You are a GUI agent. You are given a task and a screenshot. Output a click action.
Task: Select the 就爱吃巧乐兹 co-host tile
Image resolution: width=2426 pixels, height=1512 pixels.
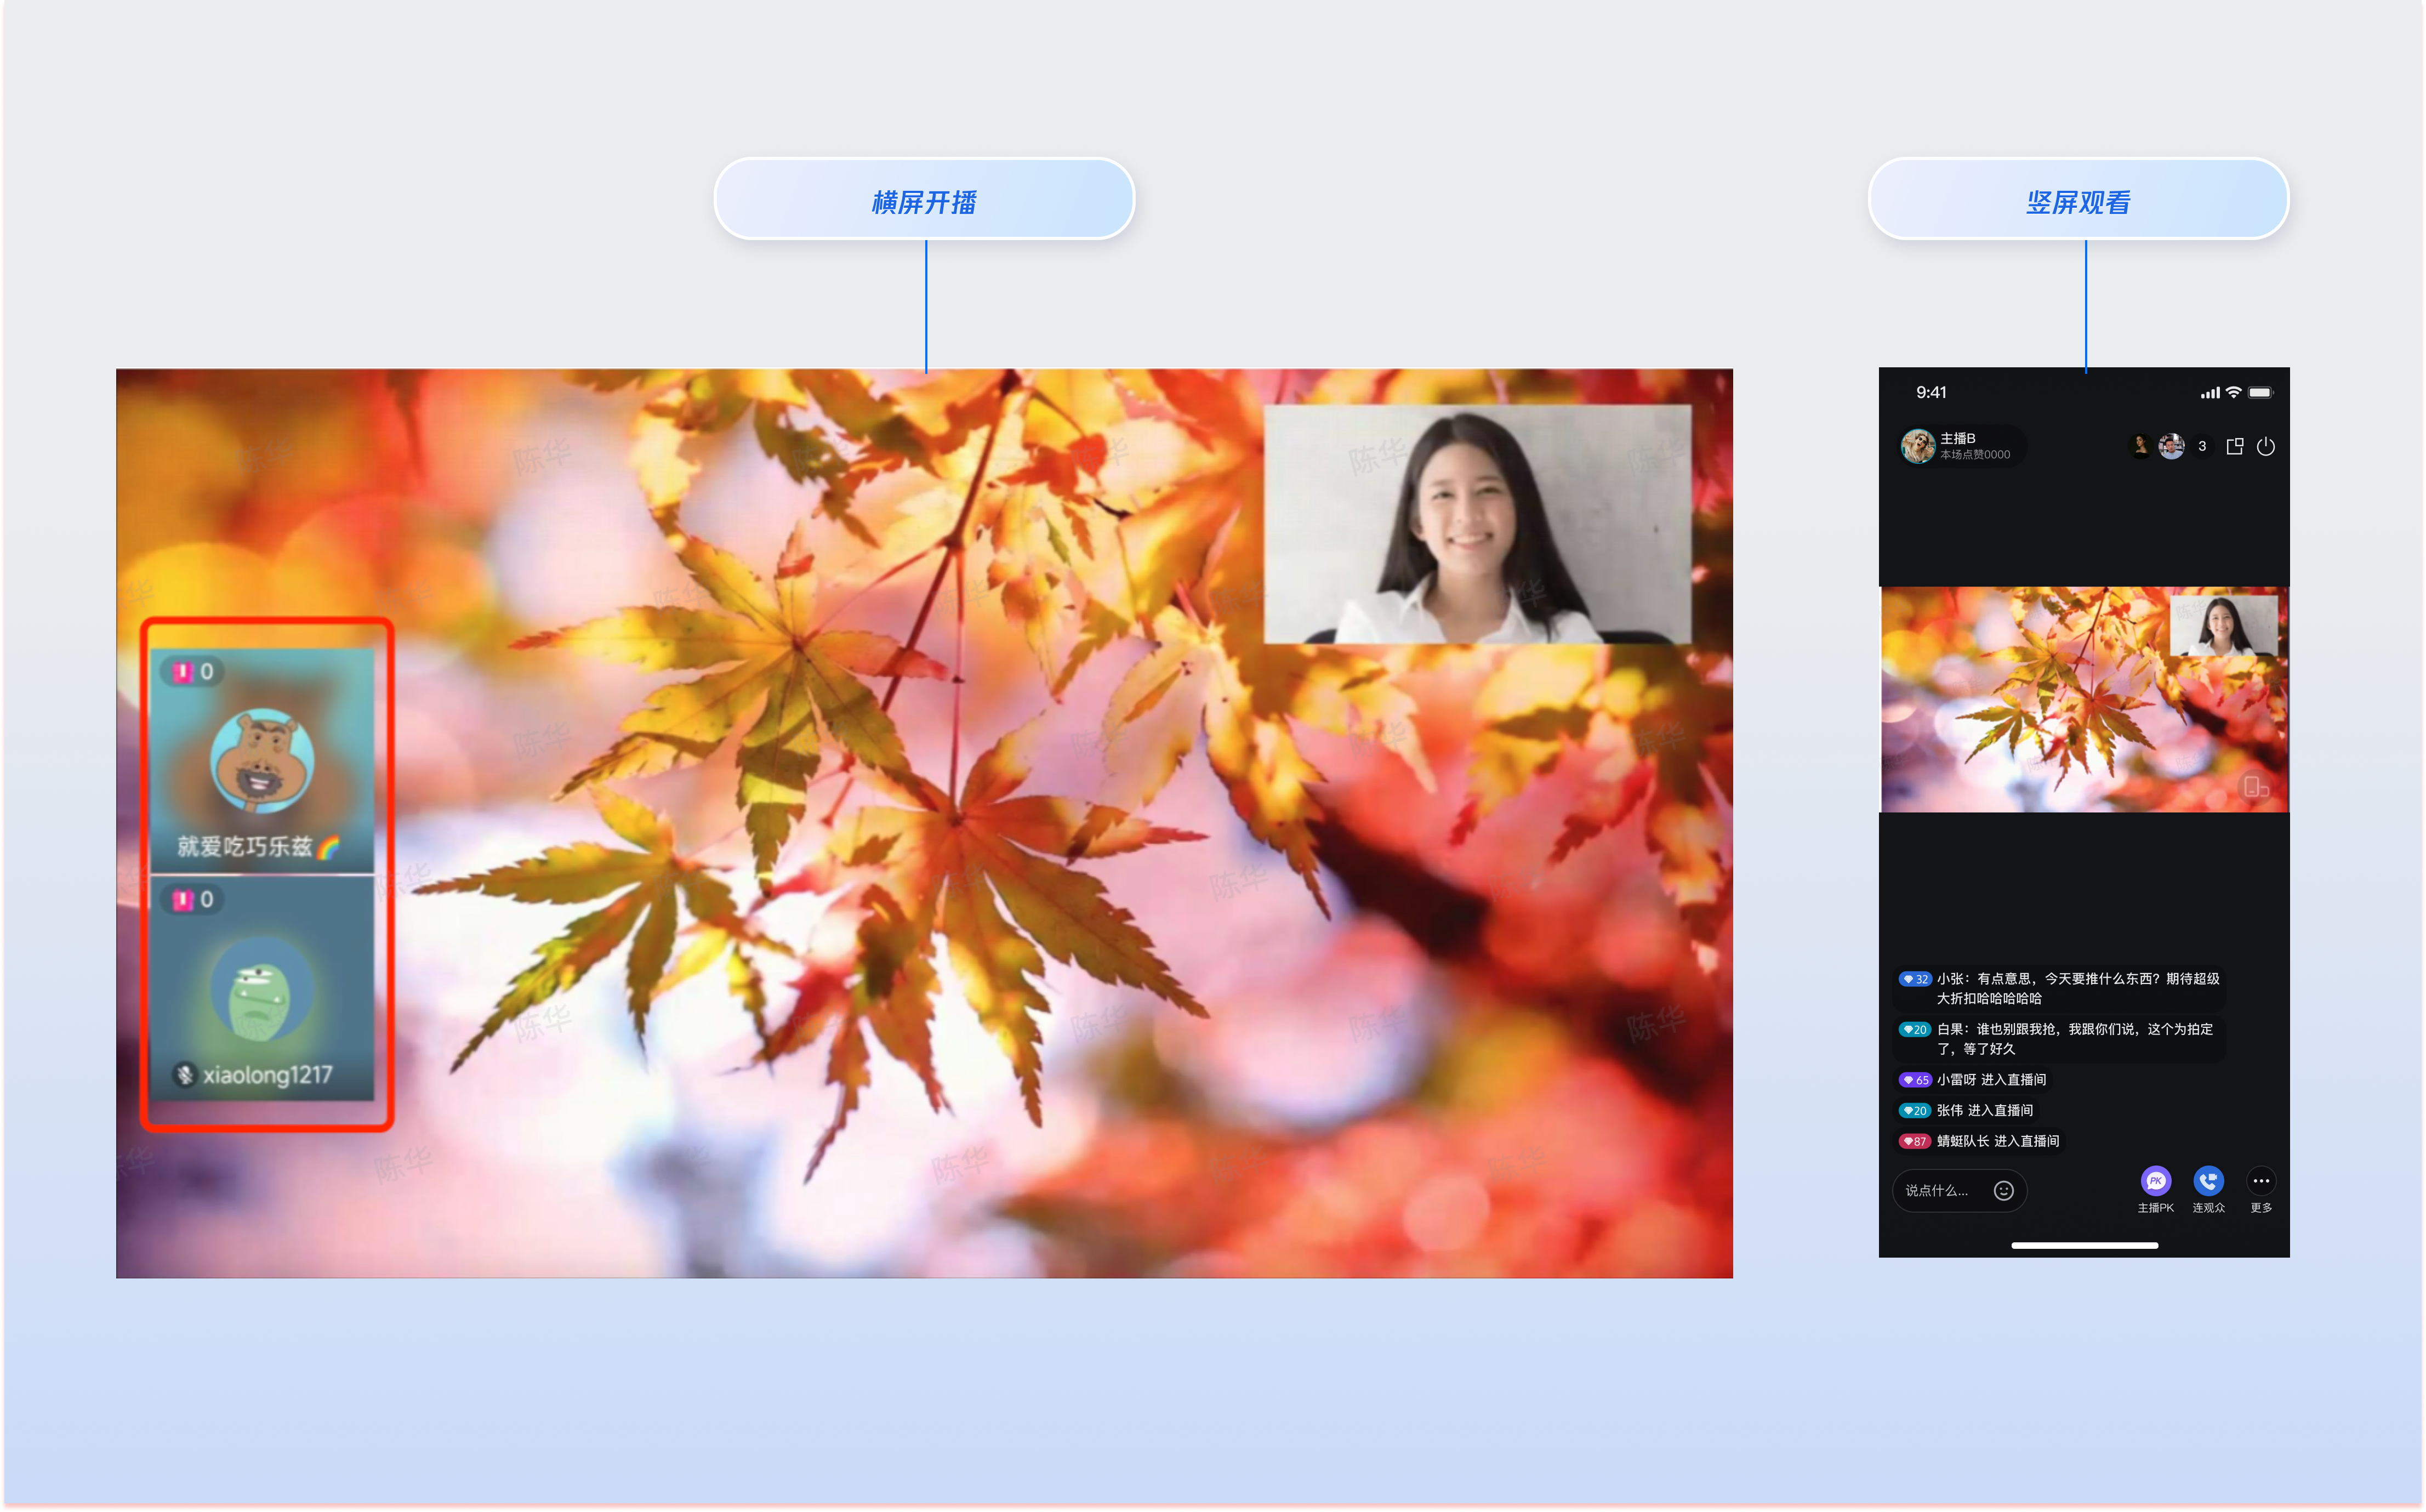(263, 761)
